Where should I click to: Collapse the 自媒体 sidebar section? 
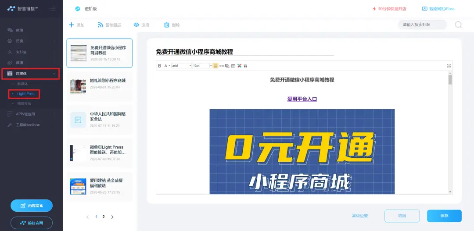click(54, 74)
